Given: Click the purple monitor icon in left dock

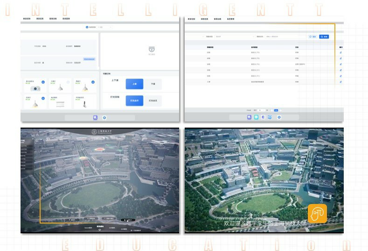Looking at the screenshot, I should click(x=95, y=118).
